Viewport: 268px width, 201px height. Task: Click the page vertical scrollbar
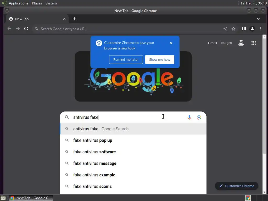264,96
